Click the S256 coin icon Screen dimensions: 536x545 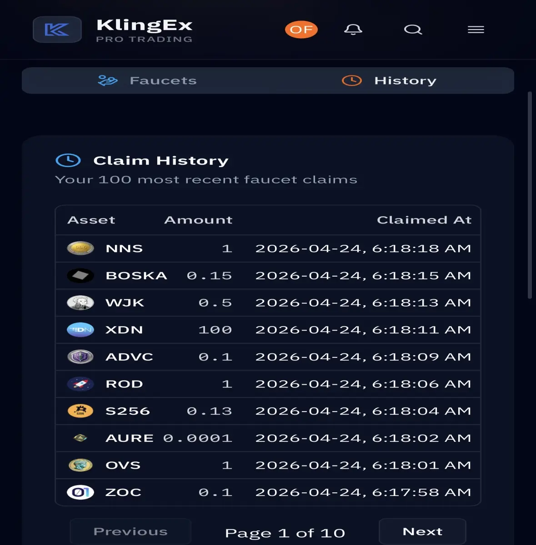tap(80, 411)
